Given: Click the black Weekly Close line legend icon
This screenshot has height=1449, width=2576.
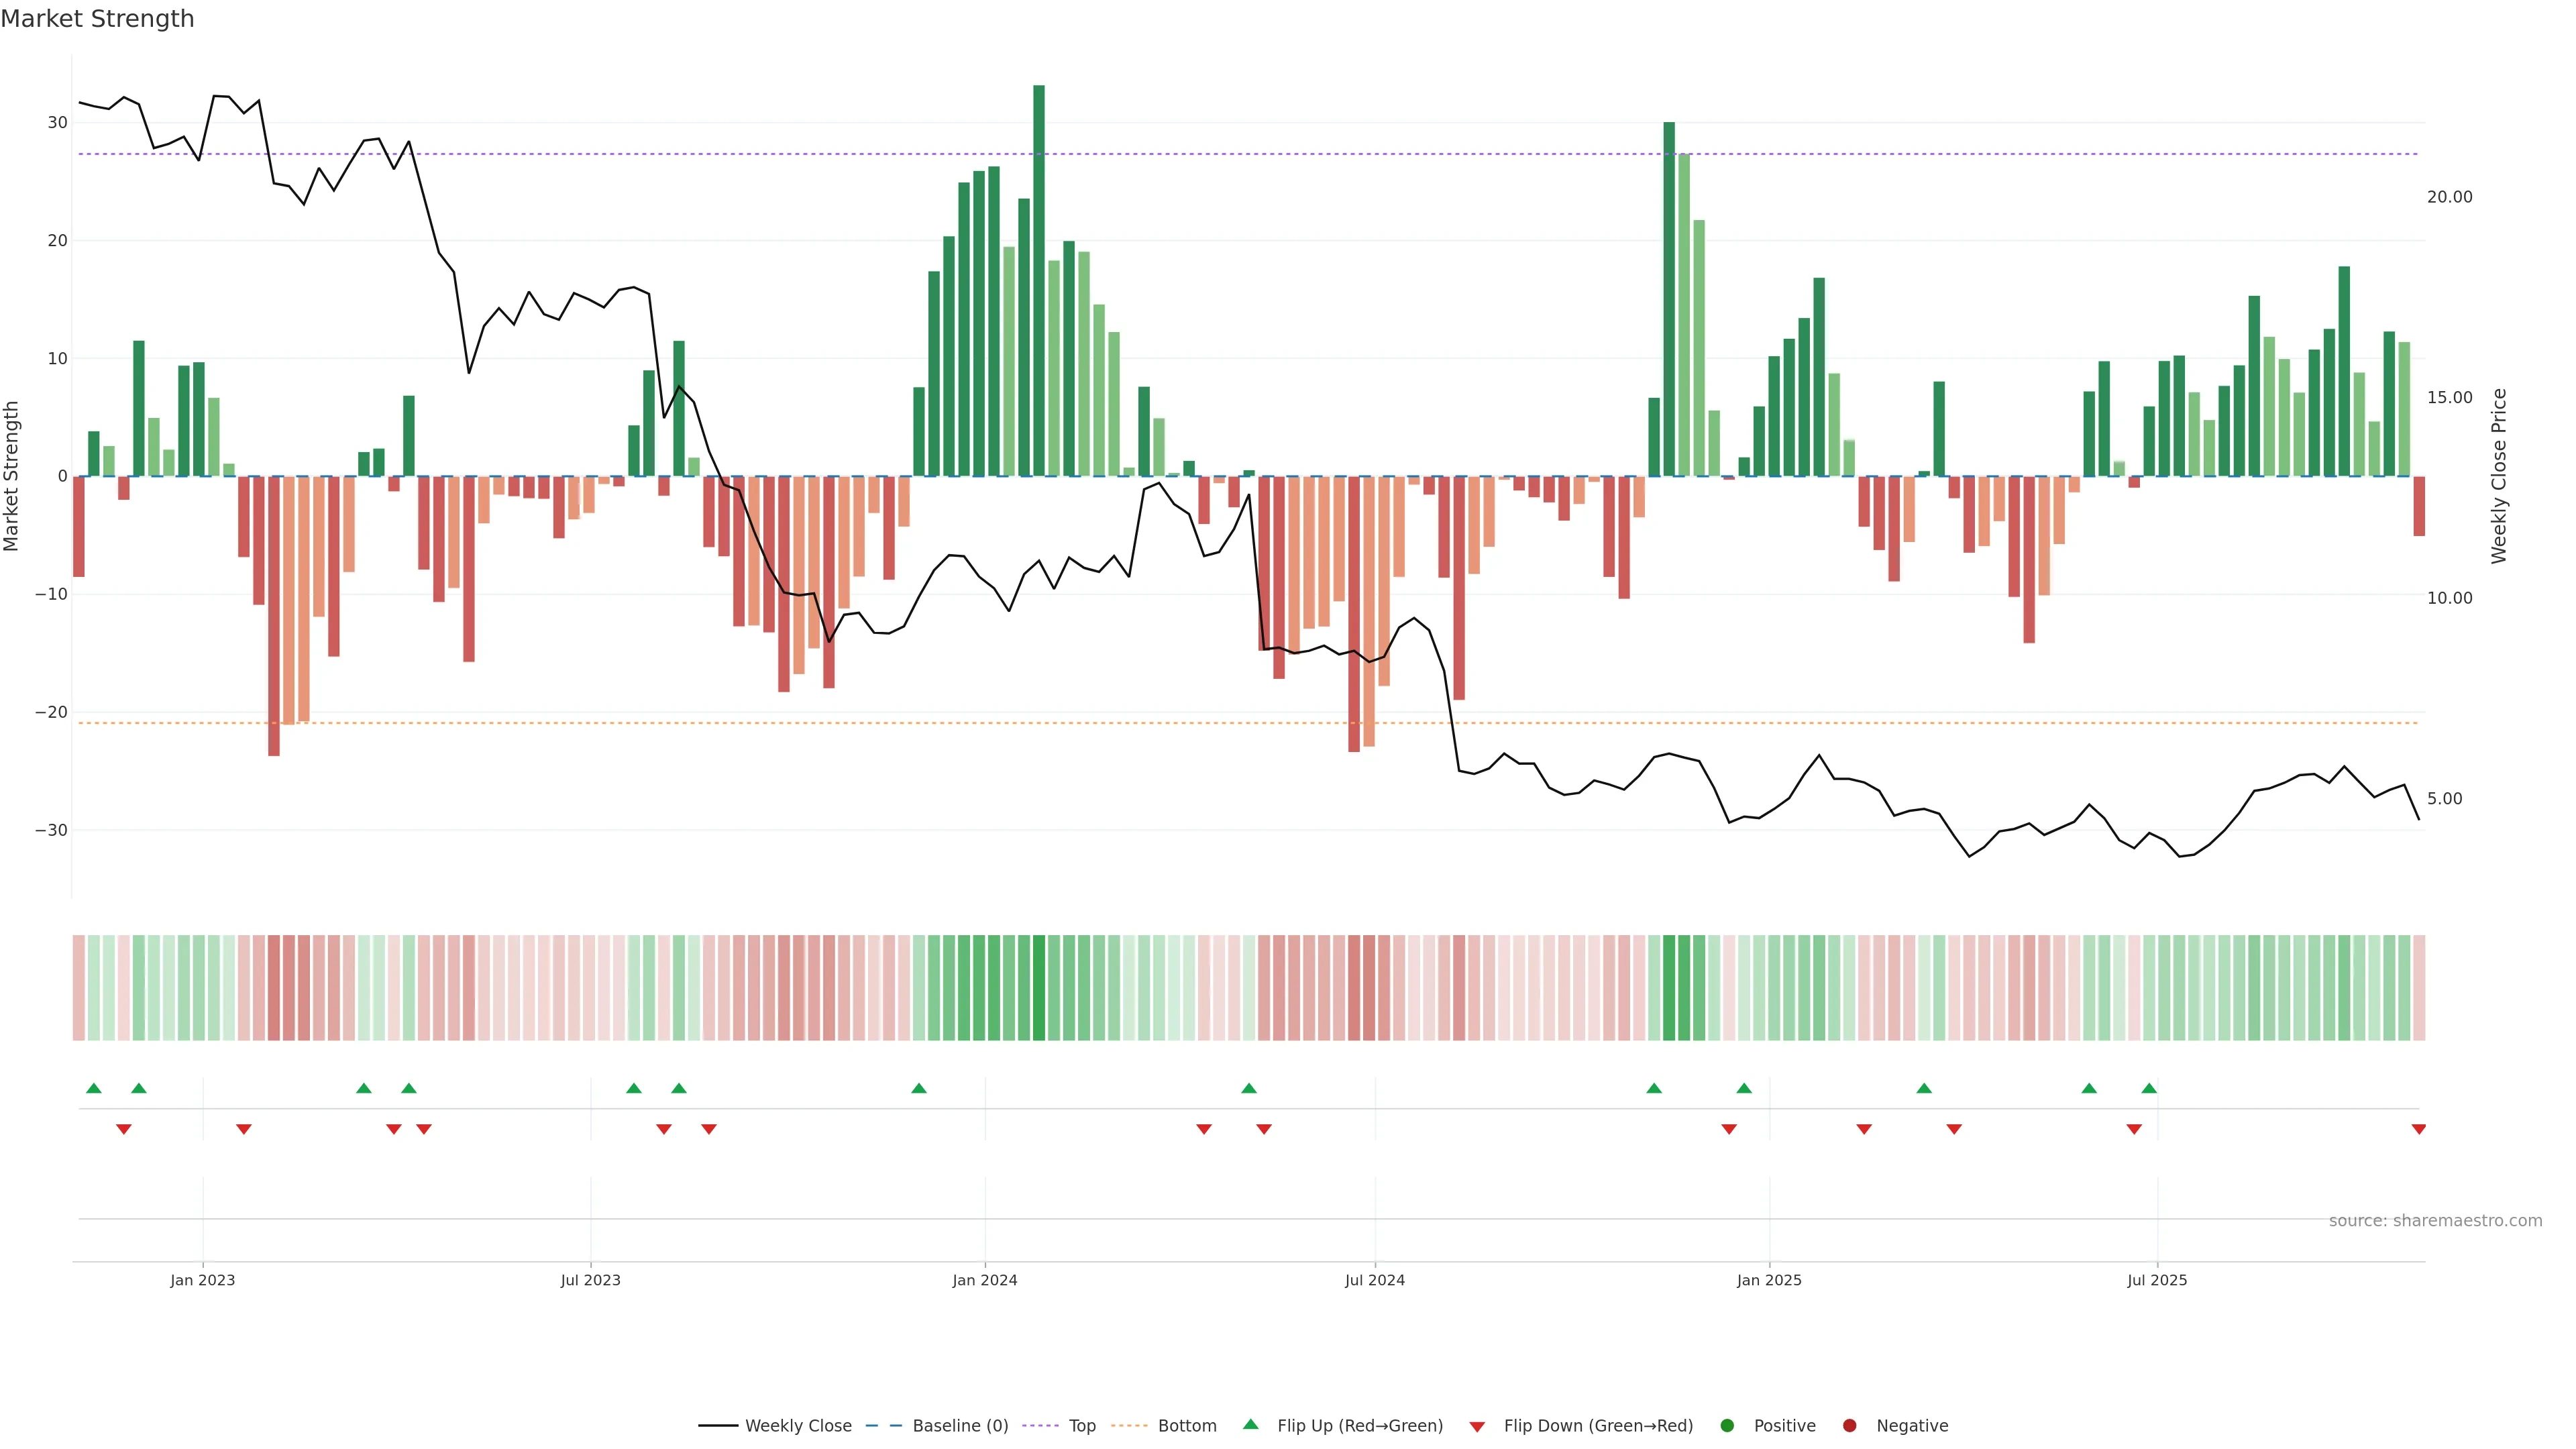Looking at the screenshot, I should pos(718,1425).
